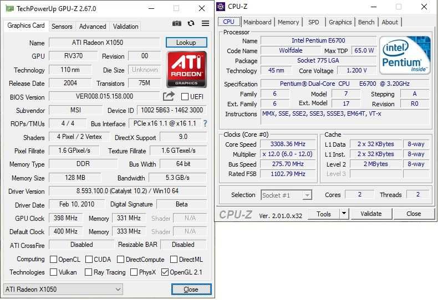Switch to the Validation tab in GPU-Z
438x300 pixels.
click(125, 27)
